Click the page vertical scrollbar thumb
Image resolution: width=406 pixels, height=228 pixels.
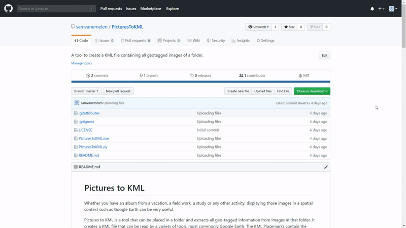pos(403,26)
